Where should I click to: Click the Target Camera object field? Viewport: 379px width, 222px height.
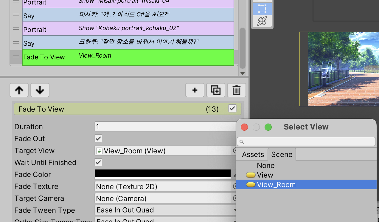tap(163, 198)
